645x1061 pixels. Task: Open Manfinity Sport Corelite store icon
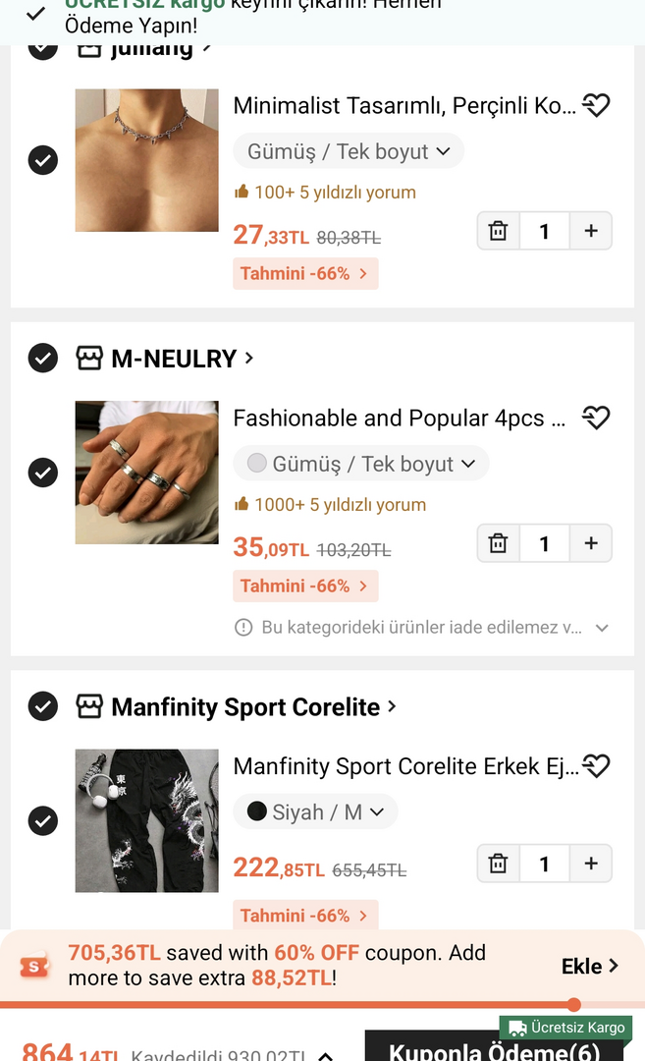point(89,706)
